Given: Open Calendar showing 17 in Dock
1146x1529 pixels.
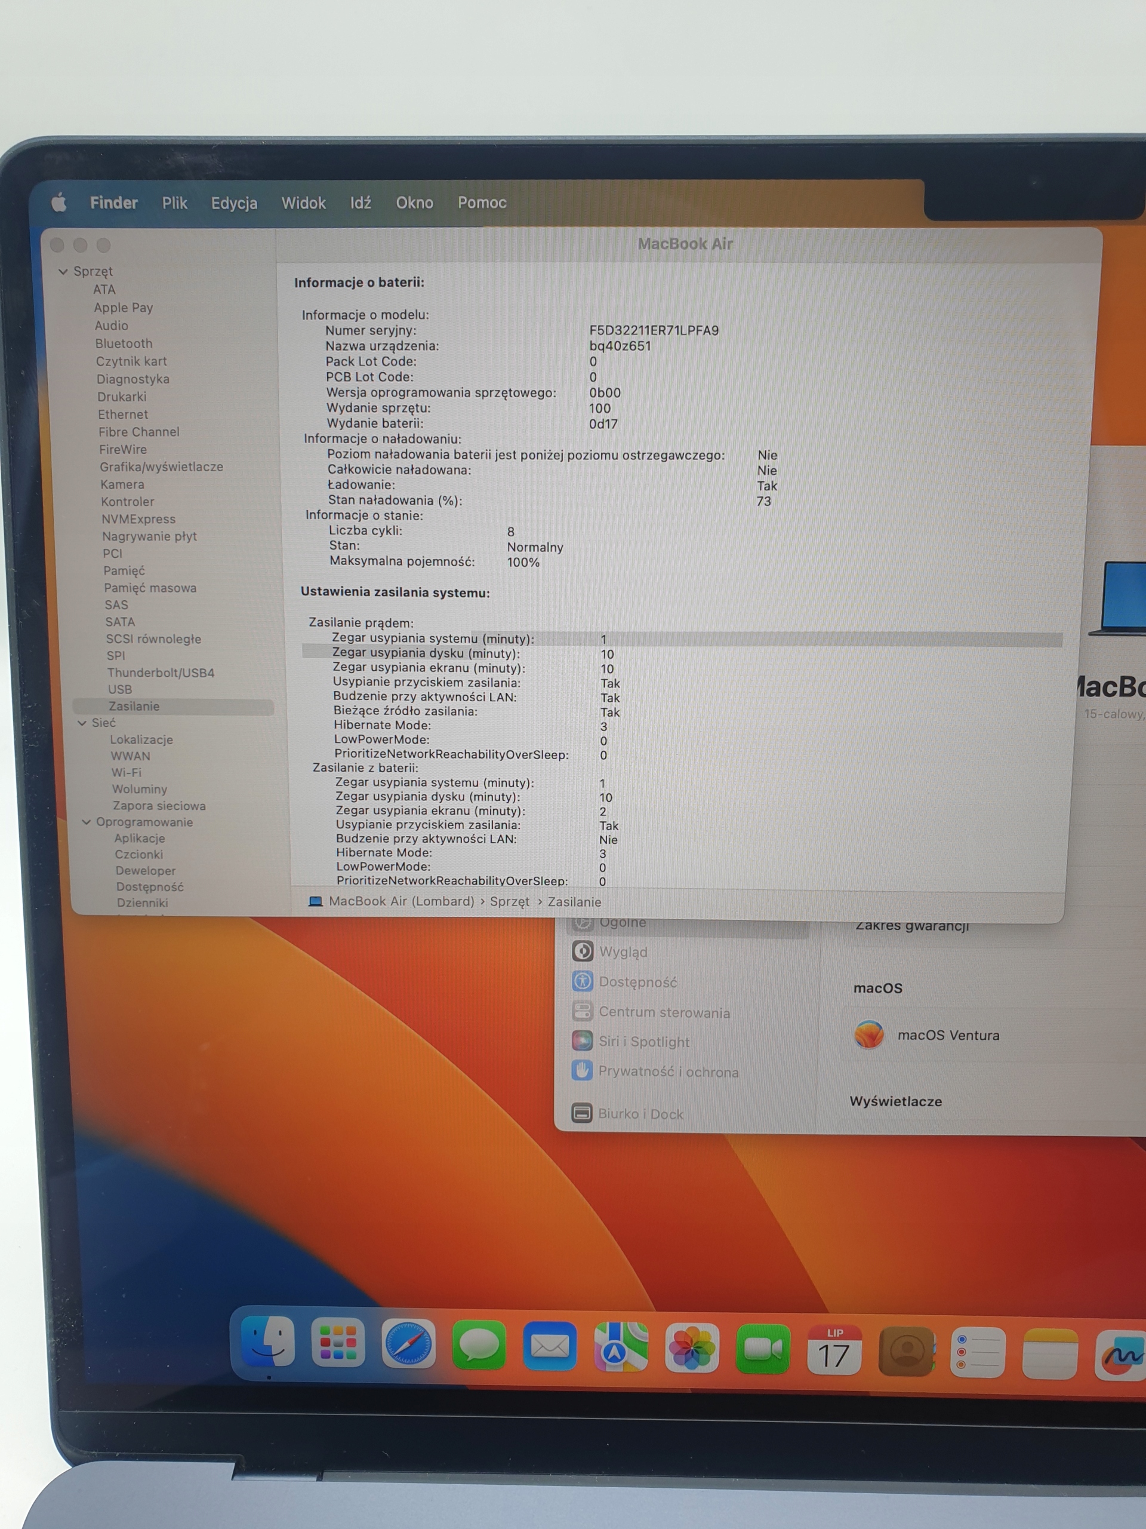Looking at the screenshot, I should pos(834,1350).
